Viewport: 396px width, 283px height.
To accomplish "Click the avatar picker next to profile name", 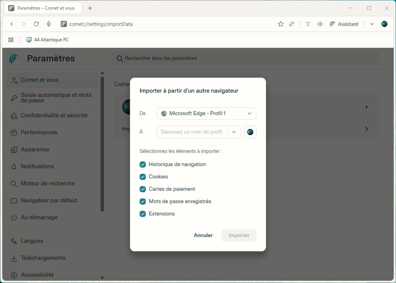I will (x=250, y=132).
